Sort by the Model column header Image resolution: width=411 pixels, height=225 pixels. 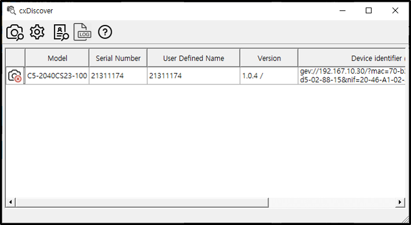coord(57,58)
